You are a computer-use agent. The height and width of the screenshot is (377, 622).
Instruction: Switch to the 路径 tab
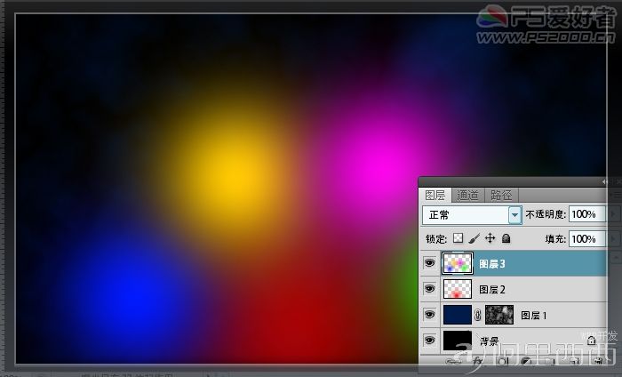[x=501, y=196]
